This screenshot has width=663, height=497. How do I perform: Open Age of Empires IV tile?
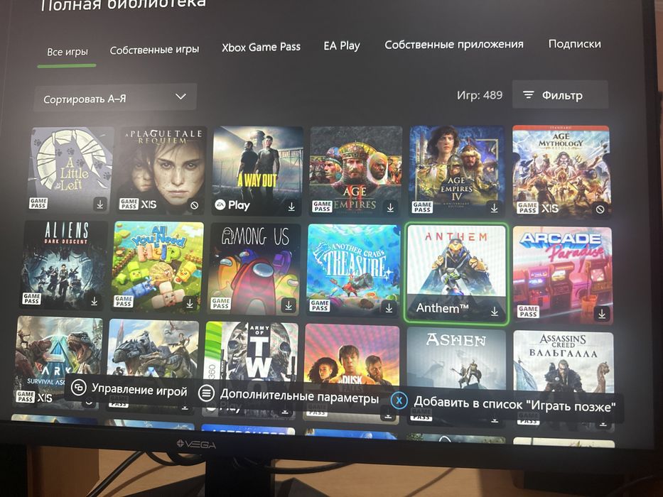(457, 170)
